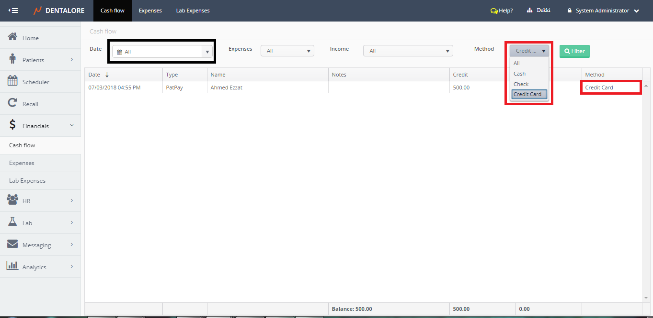Expand the Income filter dropdown
The width and height of the screenshot is (653, 318).
coord(408,51)
